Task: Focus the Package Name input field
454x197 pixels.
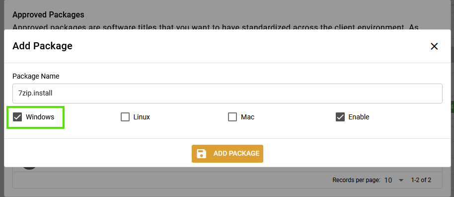Action: [x=227, y=94]
